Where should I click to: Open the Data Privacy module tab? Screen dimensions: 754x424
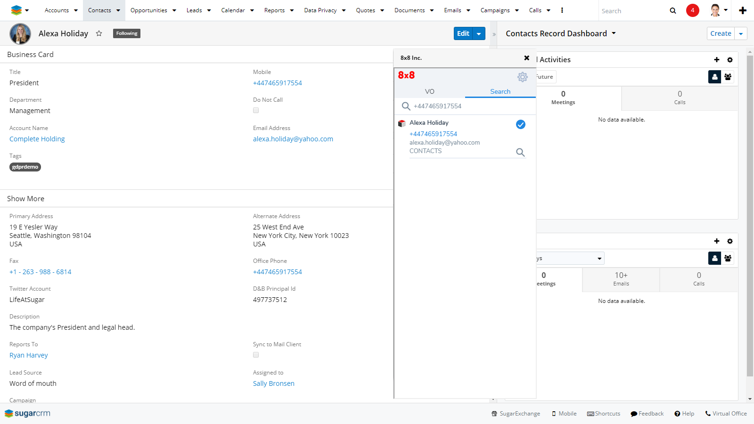(x=320, y=10)
